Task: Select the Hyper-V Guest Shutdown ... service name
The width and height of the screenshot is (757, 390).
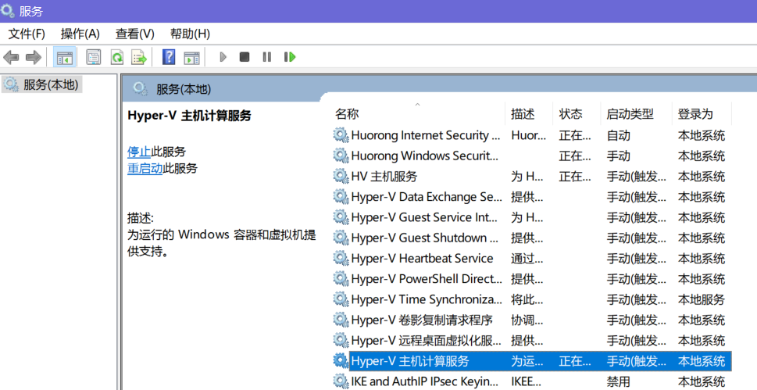Action: pos(424,238)
